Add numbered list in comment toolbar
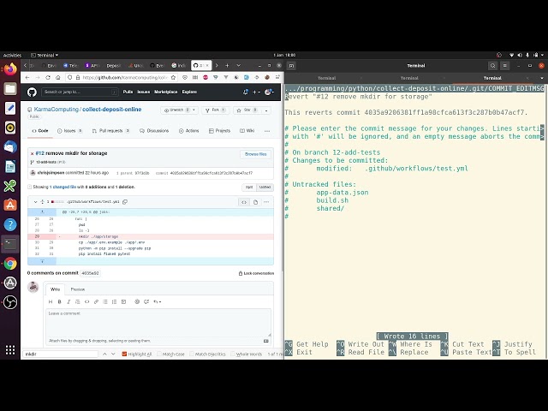The height and width of the screenshot is (411, 548). 114,301
